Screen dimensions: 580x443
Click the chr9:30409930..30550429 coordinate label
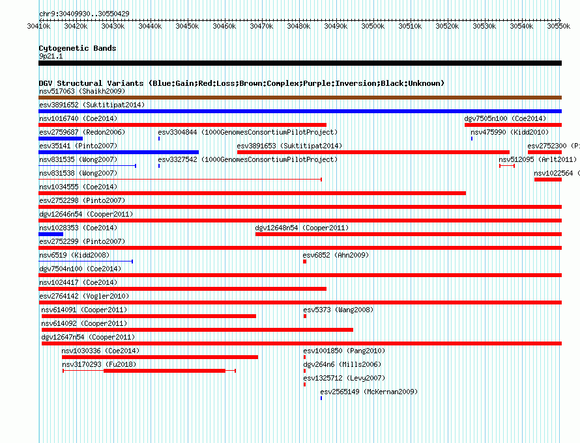point(84,14)
